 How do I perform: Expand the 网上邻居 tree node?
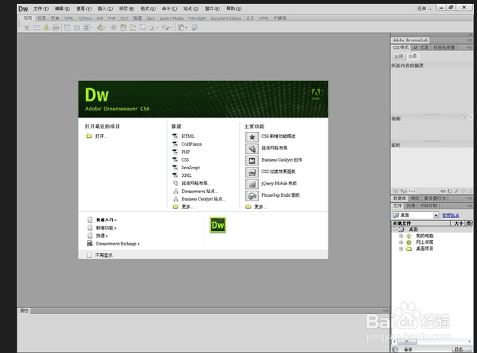pos(402,242)
